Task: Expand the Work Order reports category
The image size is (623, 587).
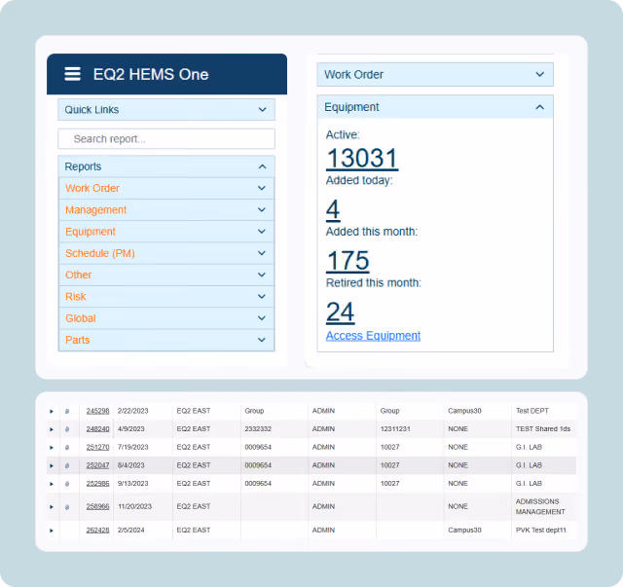Action: [166, 188]
